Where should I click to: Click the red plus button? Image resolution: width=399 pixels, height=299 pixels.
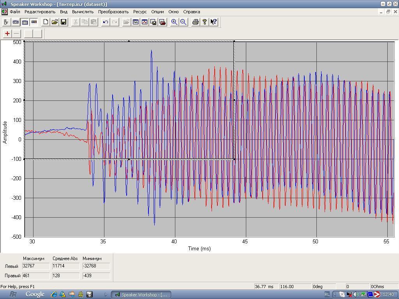[x=7, y=33]
